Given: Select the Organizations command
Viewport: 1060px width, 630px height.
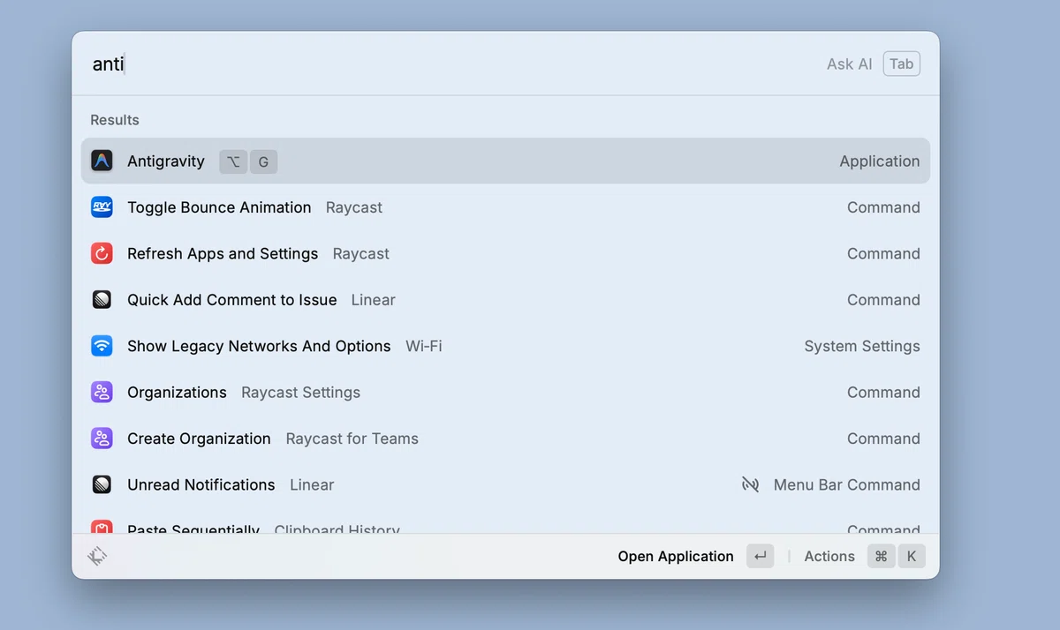Looking at the screenshot, I should tap(505, 392).
